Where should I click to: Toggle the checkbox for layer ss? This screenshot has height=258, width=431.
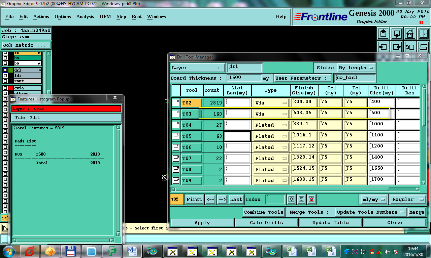click(5, 53)
